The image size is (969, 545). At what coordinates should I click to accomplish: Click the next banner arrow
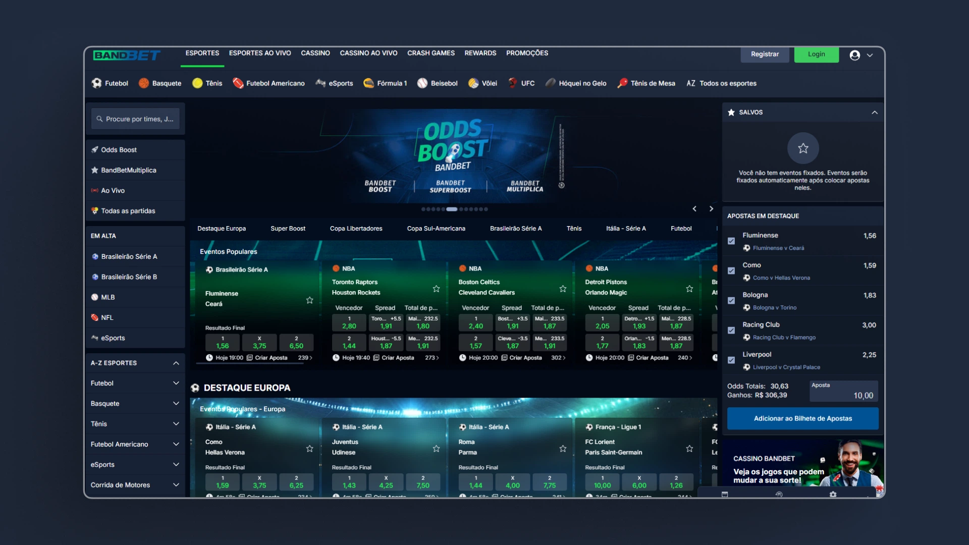tap(711, 209)
